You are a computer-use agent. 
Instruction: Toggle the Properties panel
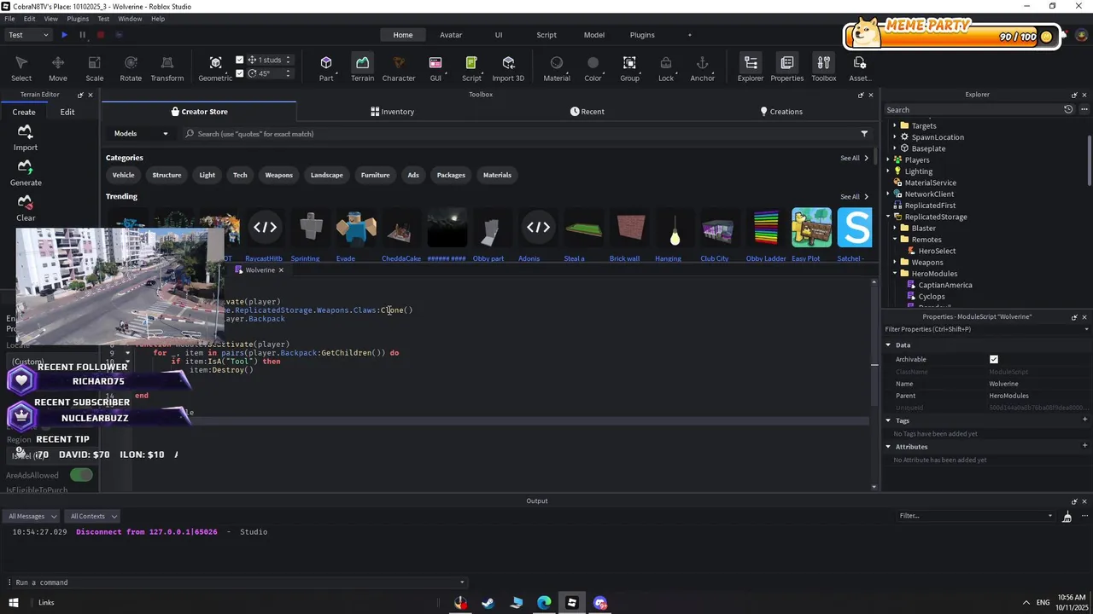click(786, 68)
